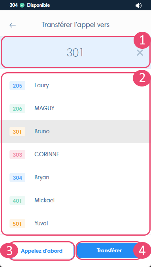The height and width of the screenshot is (267, 151).
Task: Choose CORINNE as transfer target
Action: pos(75,154)
